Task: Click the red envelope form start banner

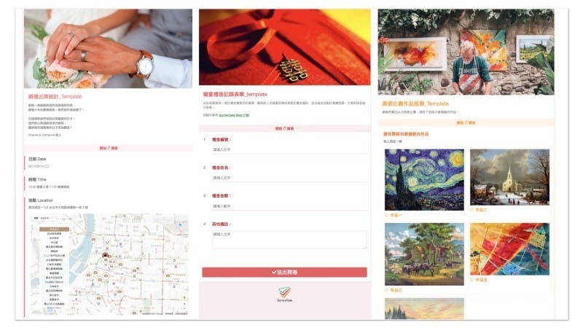Action: click(x=285, y=128)
